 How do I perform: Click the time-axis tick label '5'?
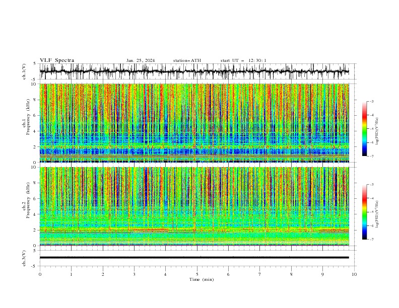(197, 274)
